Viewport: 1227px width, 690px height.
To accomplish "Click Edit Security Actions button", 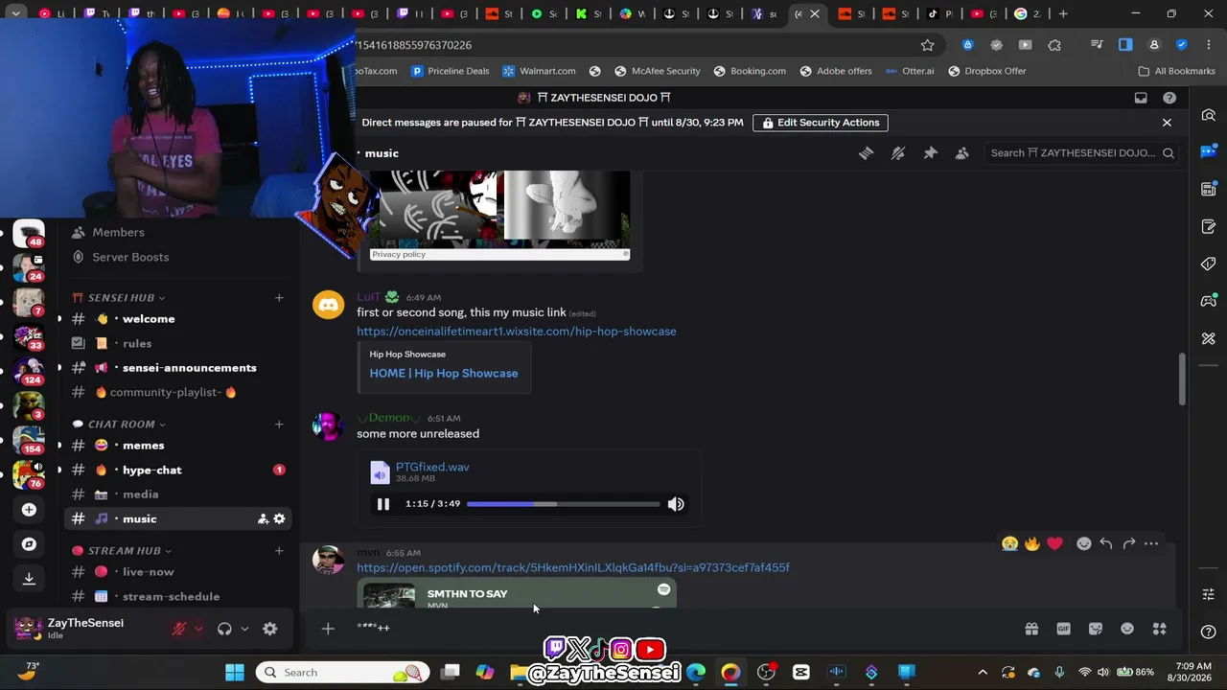I will click(x=820, y=123).
